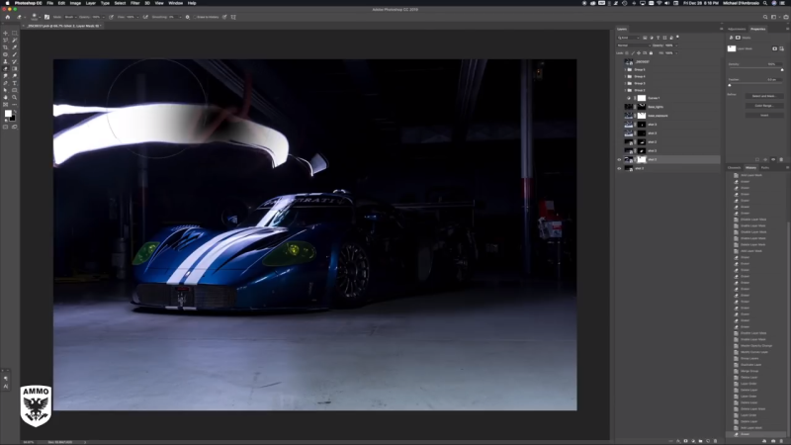Hide the selected shot 2 layer's visibility eye
This screenshot has width=791, height=445.
pos(620,159)
